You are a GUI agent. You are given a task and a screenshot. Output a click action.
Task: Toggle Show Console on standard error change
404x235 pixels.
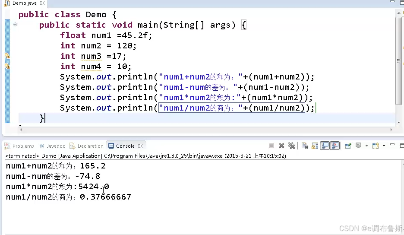(x=335, y=146)
